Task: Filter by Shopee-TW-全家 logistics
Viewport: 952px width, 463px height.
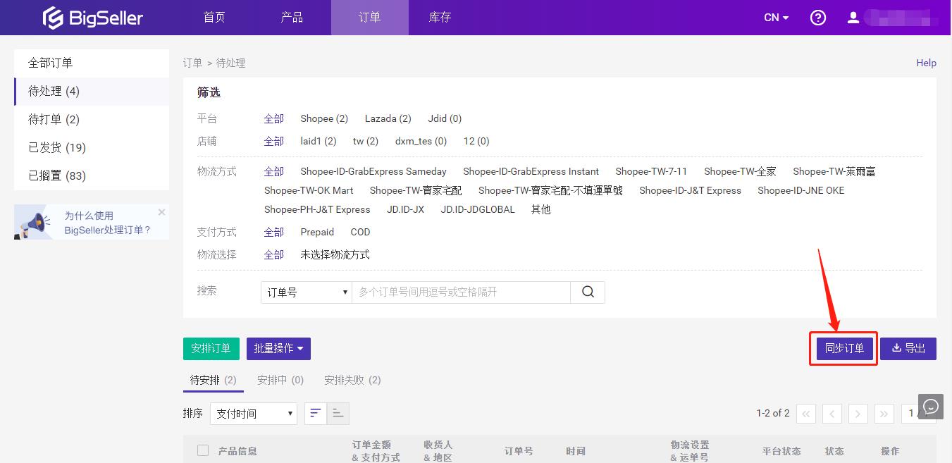Action: click(740, 172)
